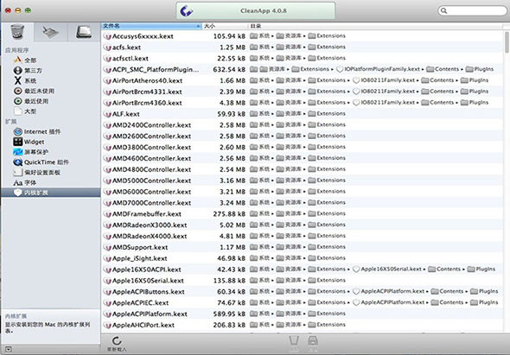Screen dimensions: 510x355
Task: Click the lock-shaped button in bottom toolbar
Action: [313, 343]
